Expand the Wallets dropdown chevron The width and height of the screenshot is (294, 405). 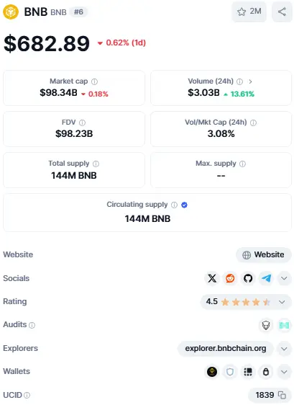coord(284,372)
